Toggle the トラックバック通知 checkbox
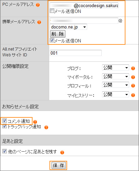The height and width of the screenshot is (171, 139). 4,126
